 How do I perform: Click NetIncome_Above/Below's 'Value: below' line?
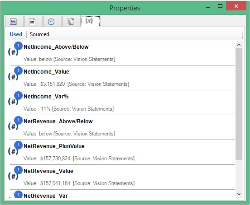[69, 59]
